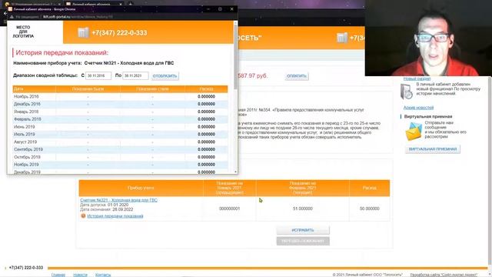Image resolution: width=492 pixels, height=277 pixels.
Task: Click the popup header phone number +7(347) 222-0-333
Action: pos(119,32)
